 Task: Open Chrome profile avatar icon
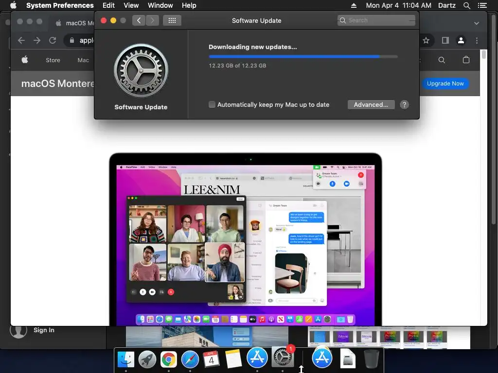(461, 40)
